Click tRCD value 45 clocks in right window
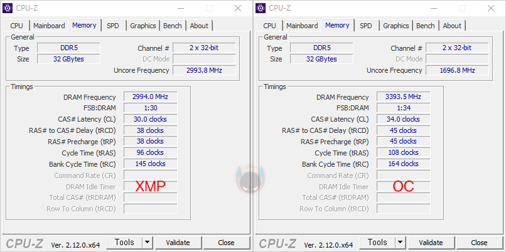506x252 pixels. coord(404,130)
